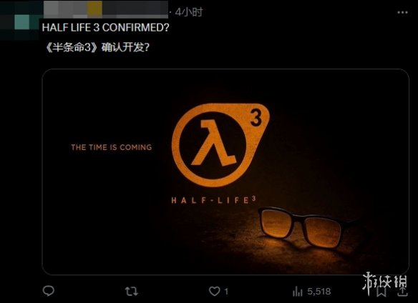Screen dimensions: 418x303
Task: Open the blurred account name in the tweet header
Action: coord(106,9)
